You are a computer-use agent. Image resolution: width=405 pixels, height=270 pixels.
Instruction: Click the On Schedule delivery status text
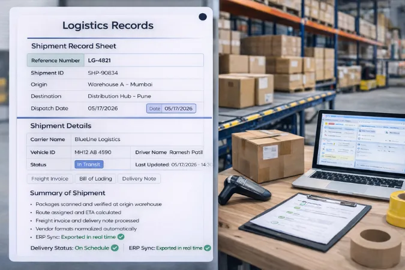click(92, 248)
